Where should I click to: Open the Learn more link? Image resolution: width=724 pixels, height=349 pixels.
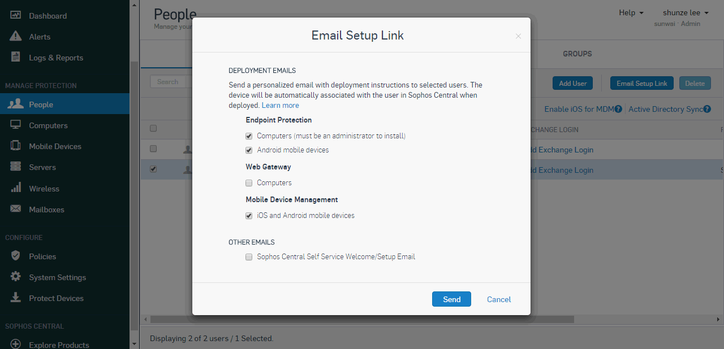(280, 106)
